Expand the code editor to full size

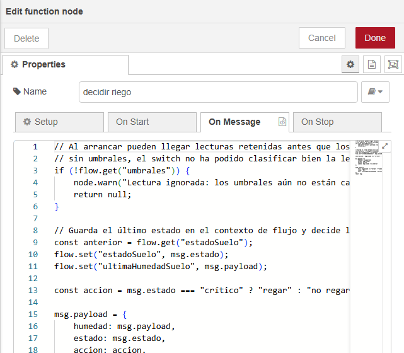click(384, 146)
